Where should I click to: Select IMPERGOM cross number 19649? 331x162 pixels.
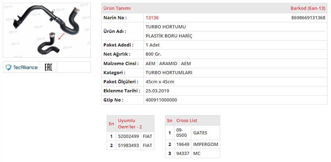[x=182, y=144]
